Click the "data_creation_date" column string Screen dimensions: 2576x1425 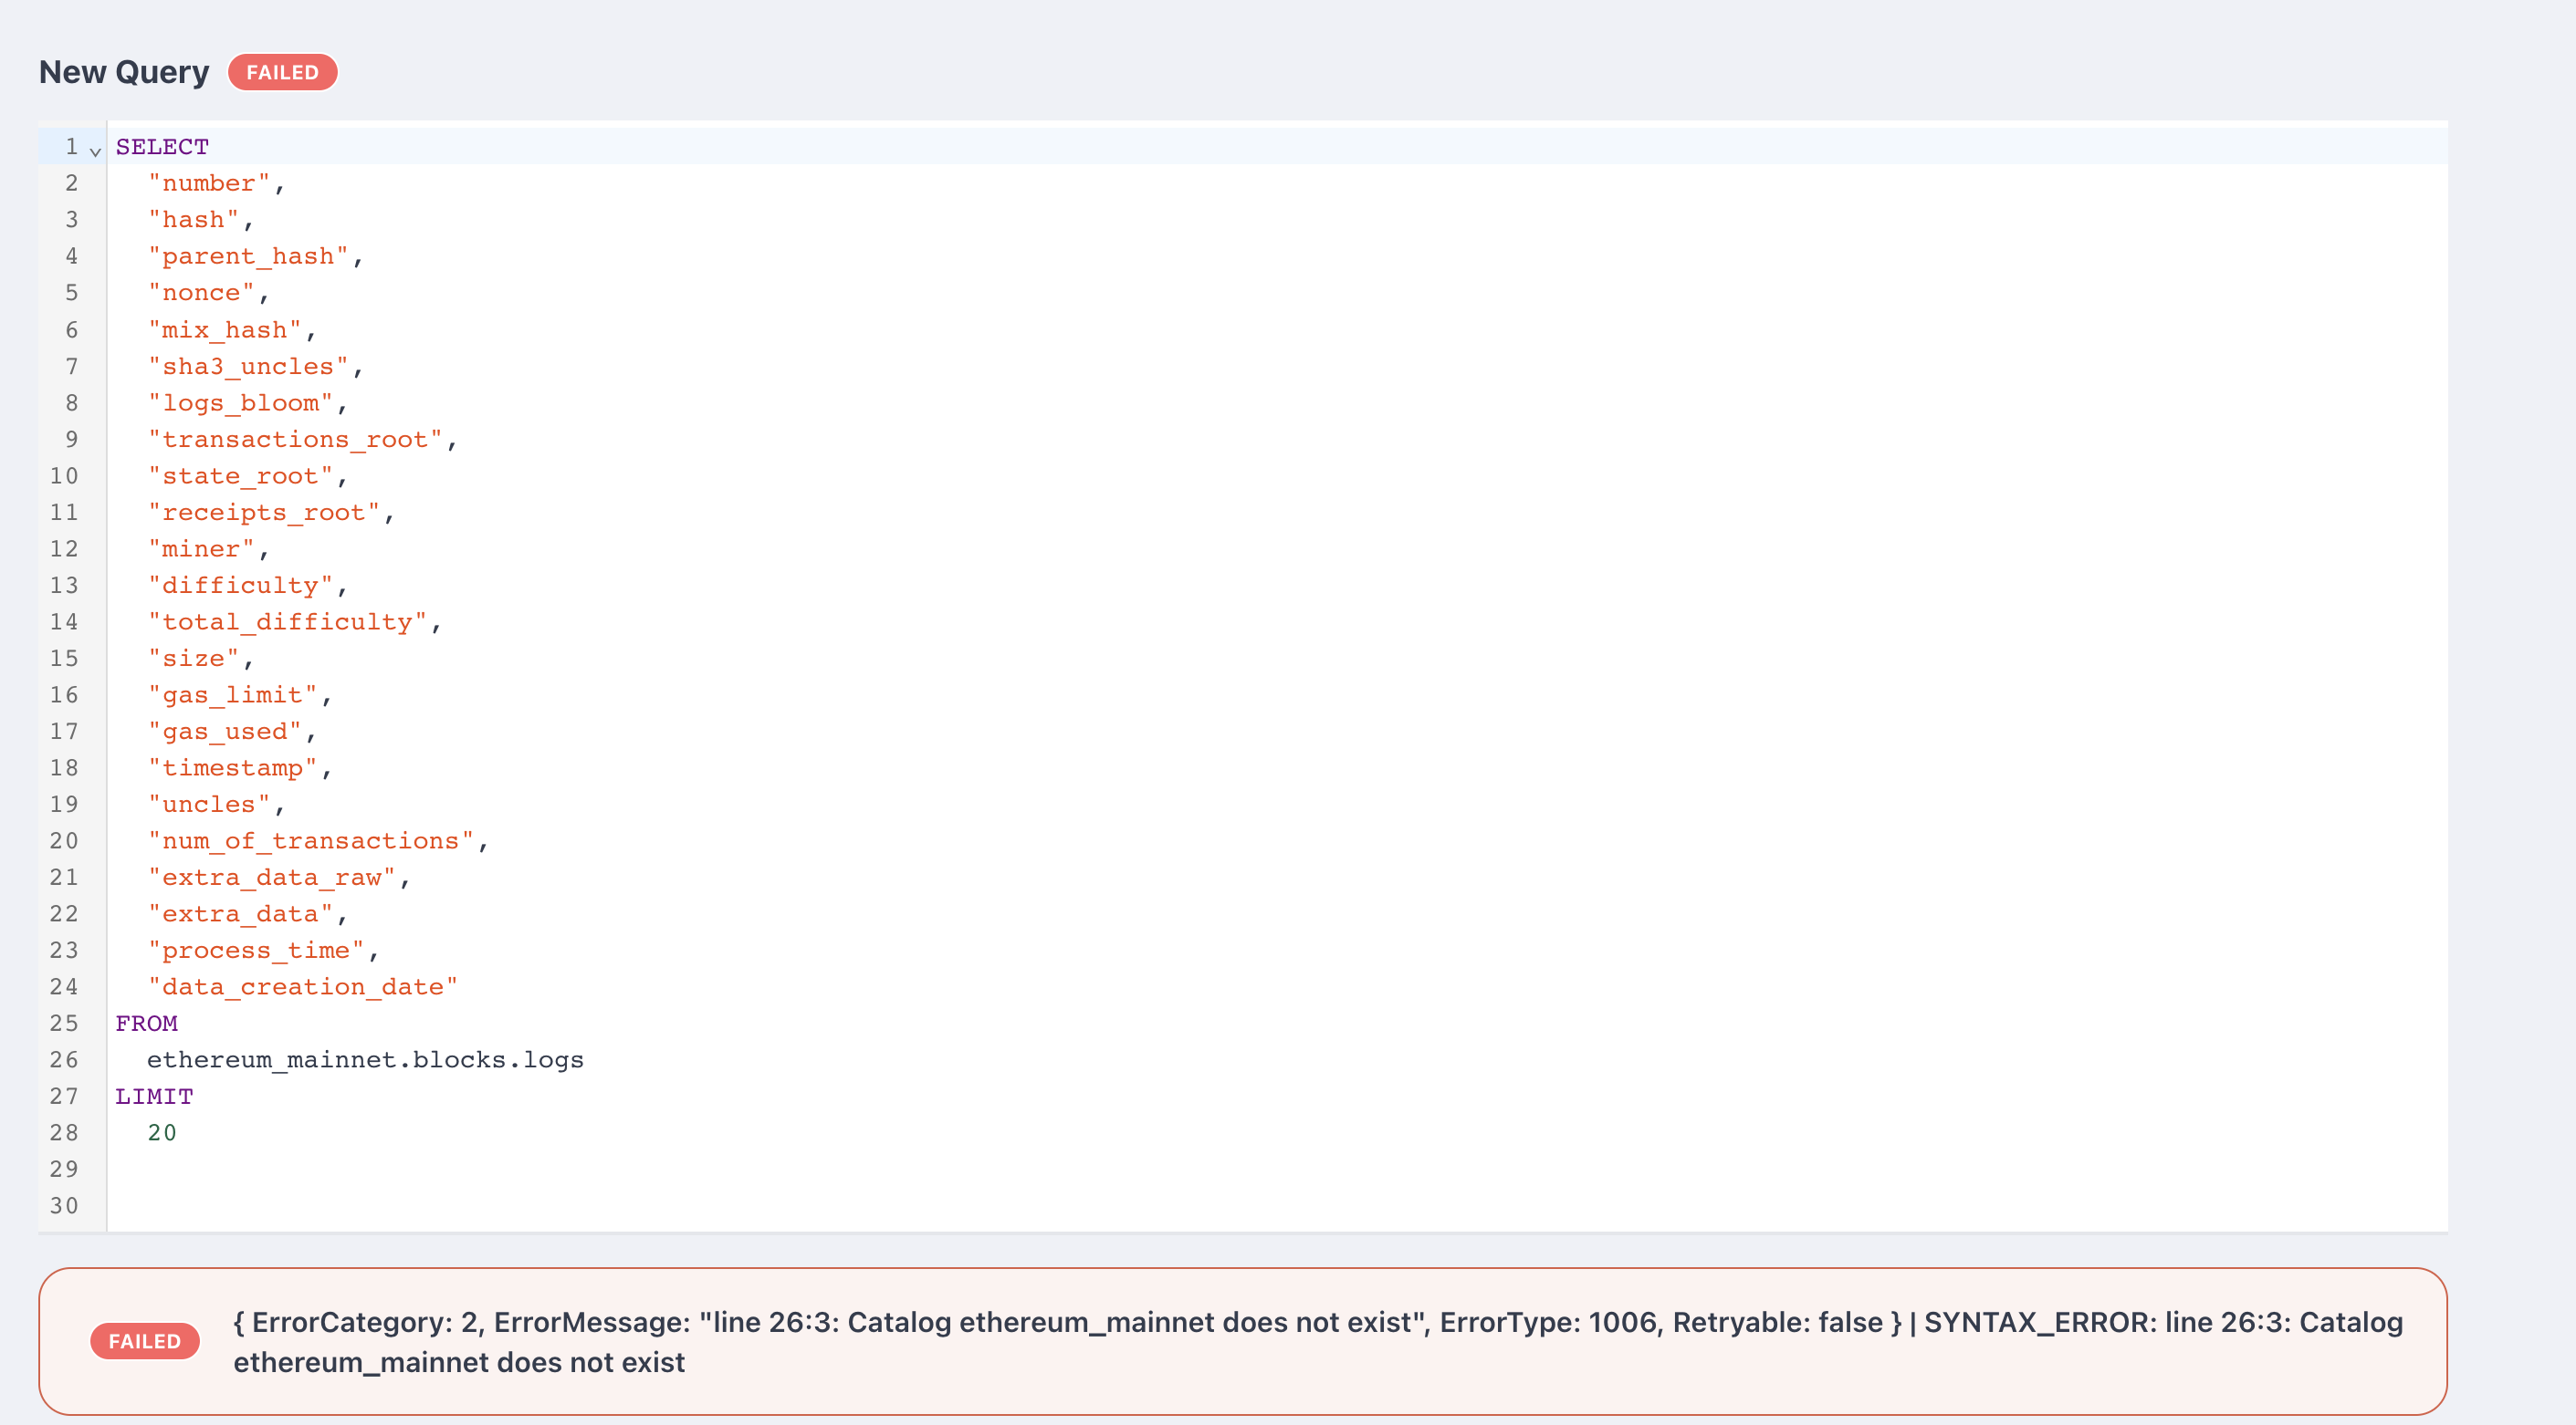[x=302, y=986]
